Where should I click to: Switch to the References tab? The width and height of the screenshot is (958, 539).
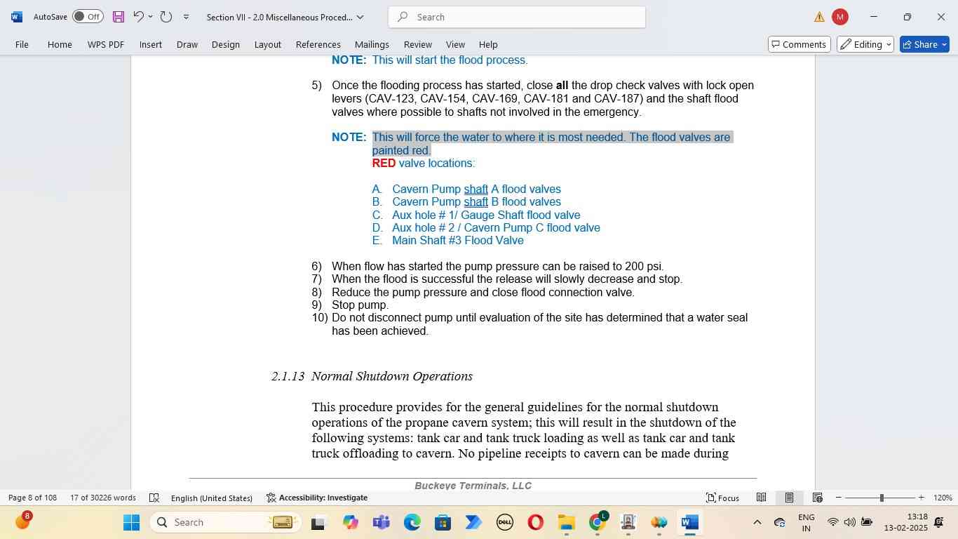(x=318, y=44)
